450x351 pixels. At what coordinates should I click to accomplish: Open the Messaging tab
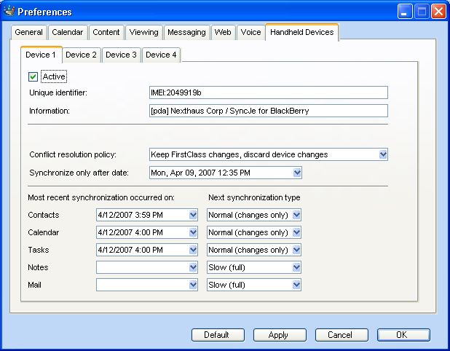(x=186, y=32)
